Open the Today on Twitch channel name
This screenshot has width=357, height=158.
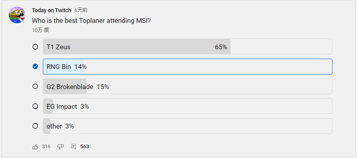tap(52, 10)
